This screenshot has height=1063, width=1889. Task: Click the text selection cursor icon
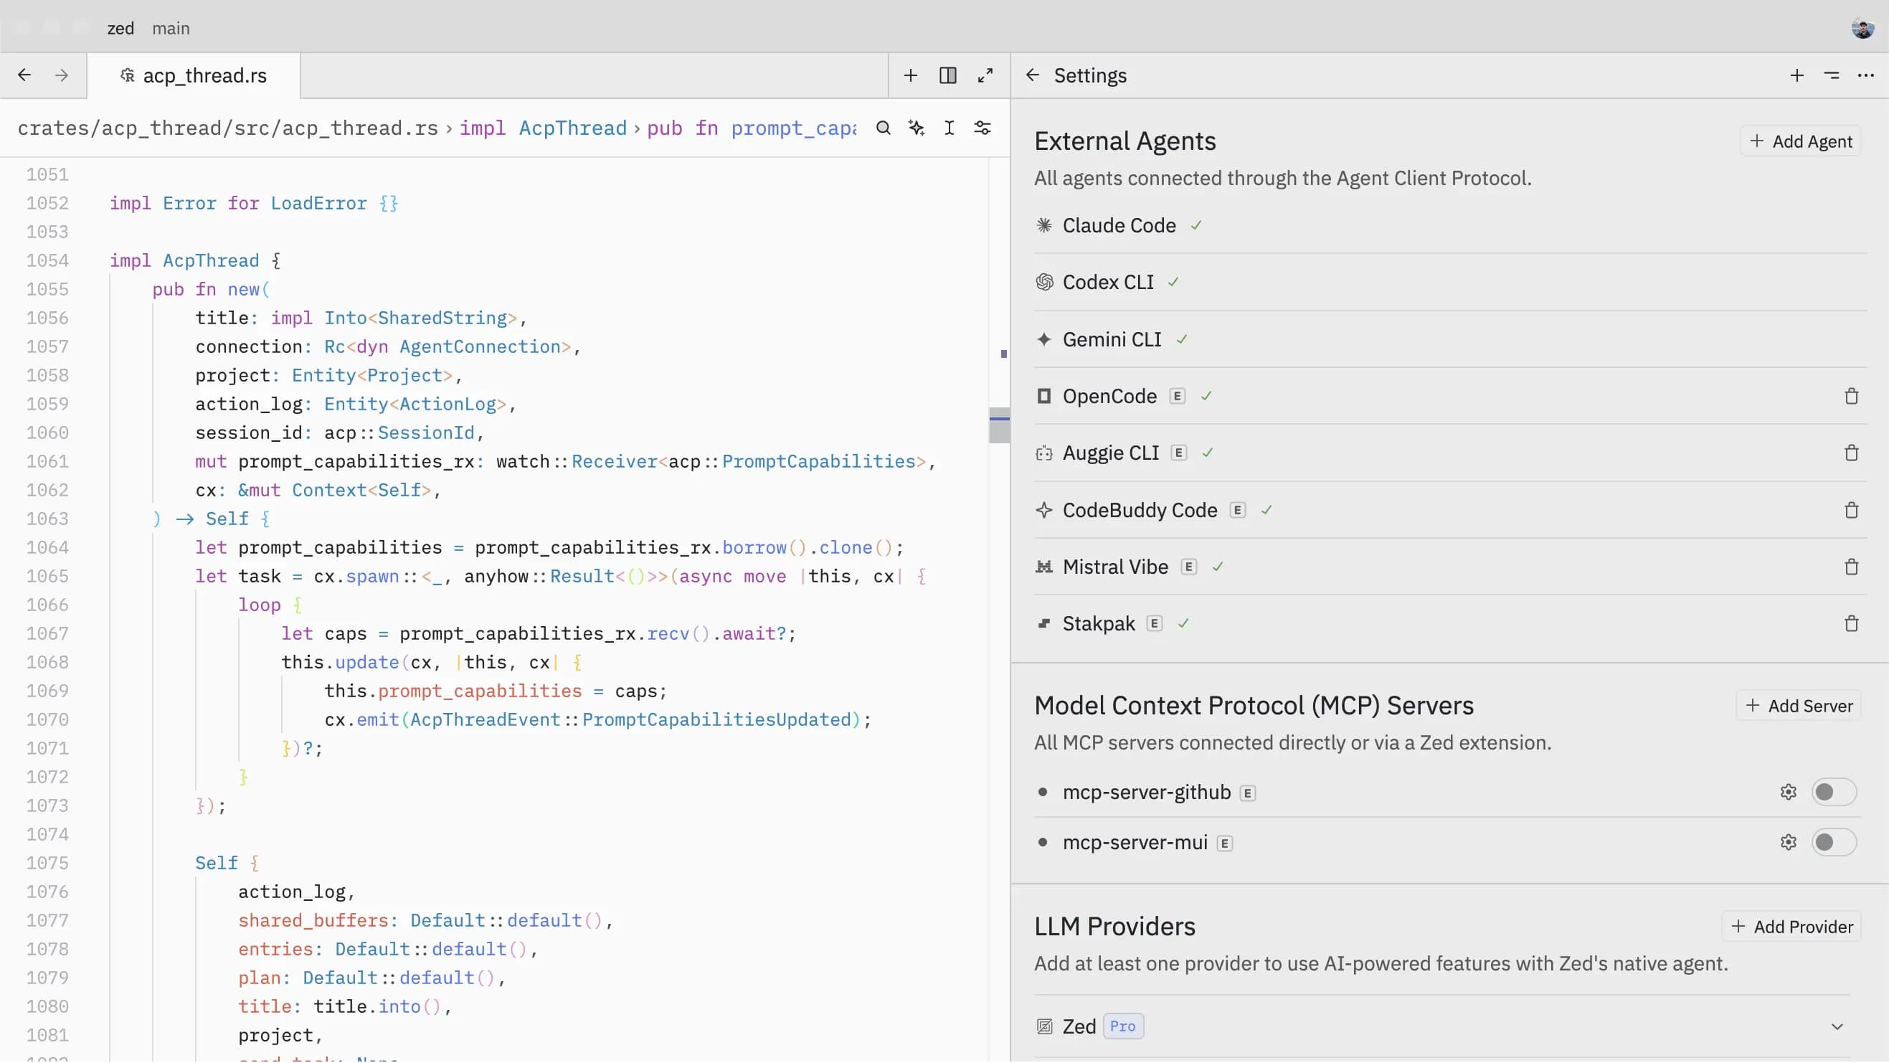(x=950, y=128)
